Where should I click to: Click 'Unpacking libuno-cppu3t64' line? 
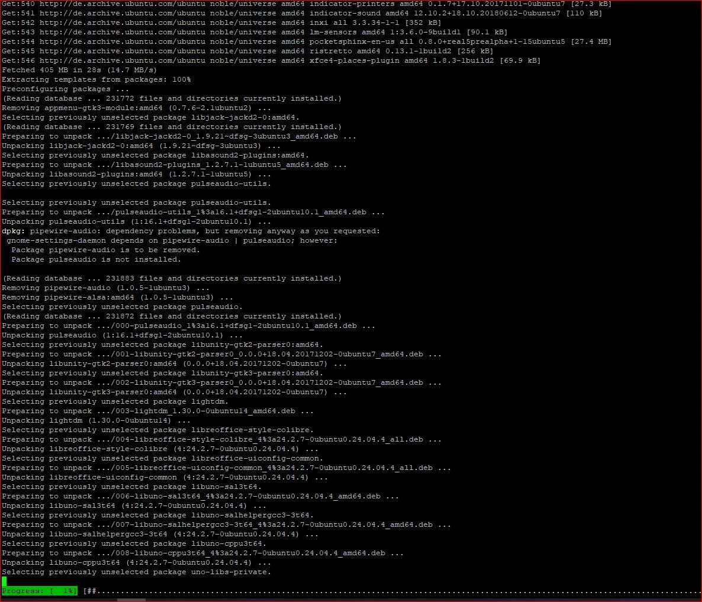pos(136,562)
